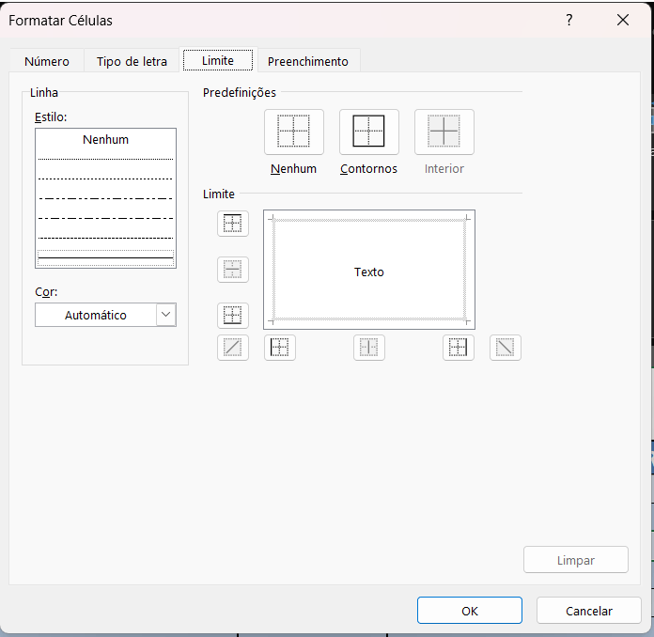Select the short dashed line style below the dotted one
Viewport: 654px width, 637px height.
[105, 179]
